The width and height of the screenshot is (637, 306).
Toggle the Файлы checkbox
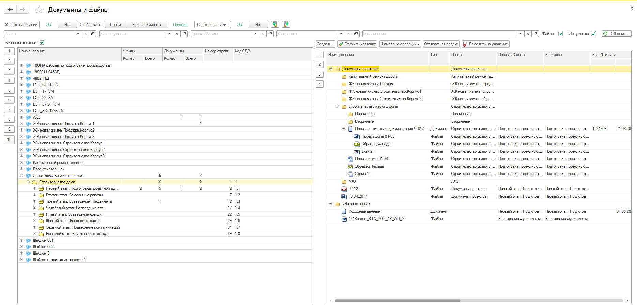pyautogui.click(x=561, y=34)
